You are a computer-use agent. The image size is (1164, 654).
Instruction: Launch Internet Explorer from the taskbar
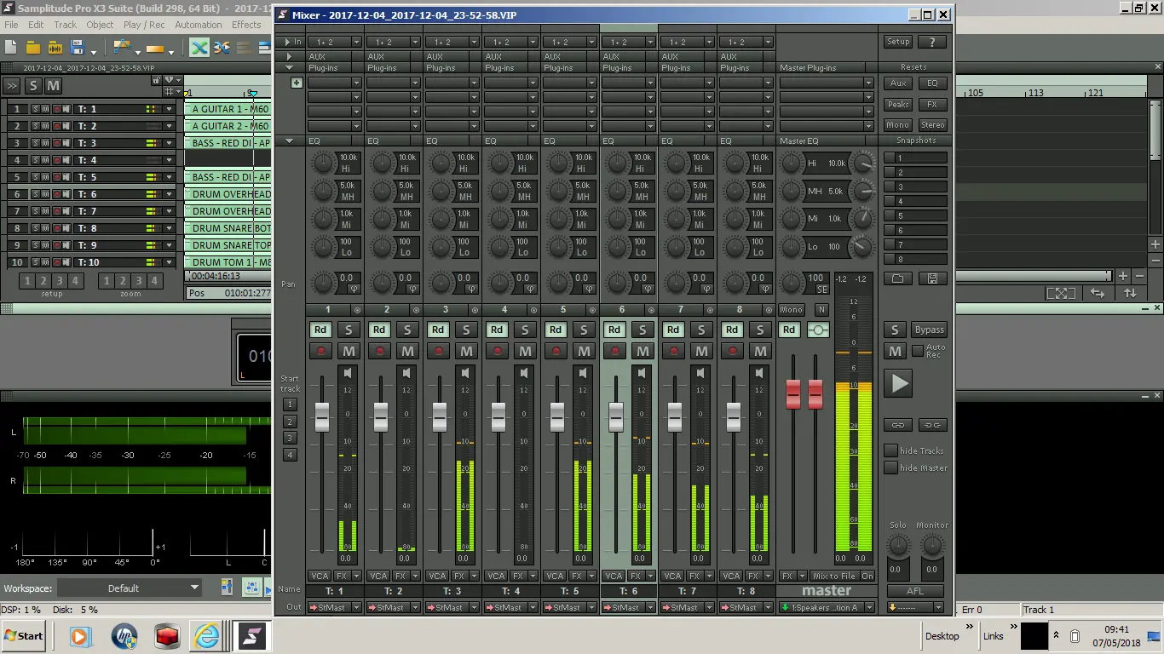207,635
